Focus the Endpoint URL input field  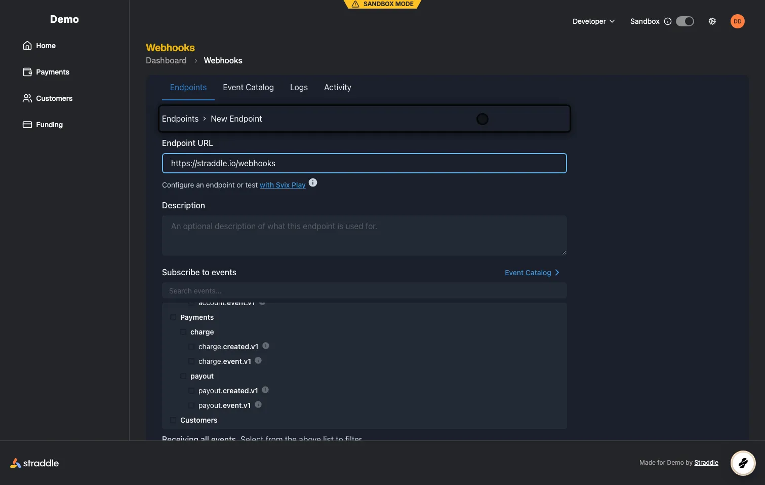pos(365,163)
